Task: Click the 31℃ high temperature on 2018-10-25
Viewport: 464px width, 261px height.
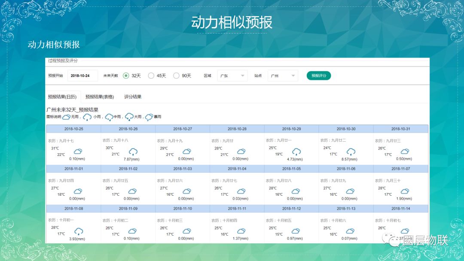Action: click(55, 149)
